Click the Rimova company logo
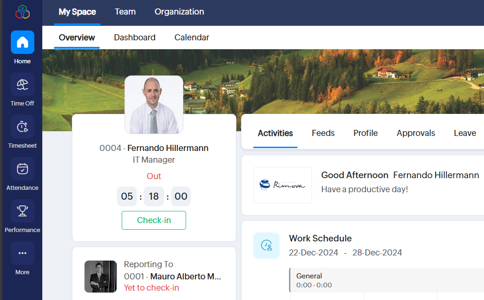484x300 pixels. pos(282,185)
